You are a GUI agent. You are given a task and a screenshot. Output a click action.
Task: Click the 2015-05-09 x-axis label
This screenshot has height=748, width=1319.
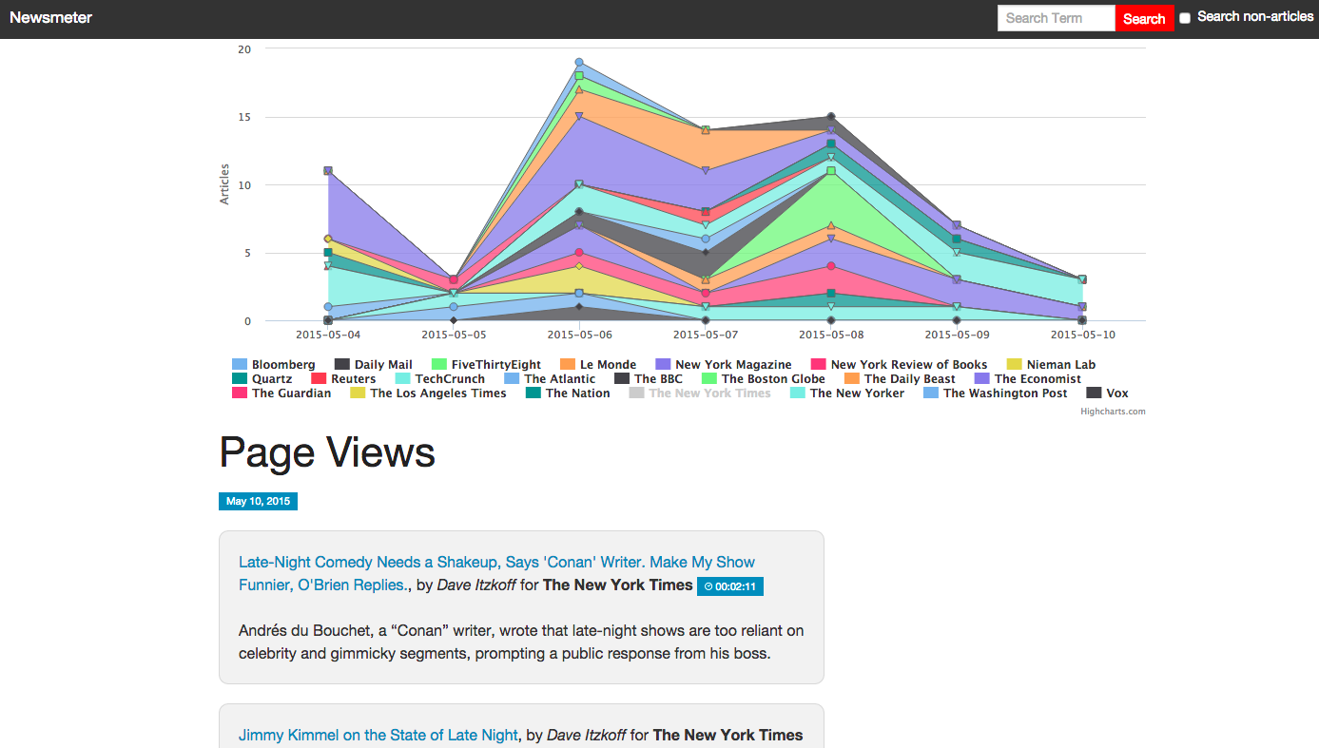(957, 335)
